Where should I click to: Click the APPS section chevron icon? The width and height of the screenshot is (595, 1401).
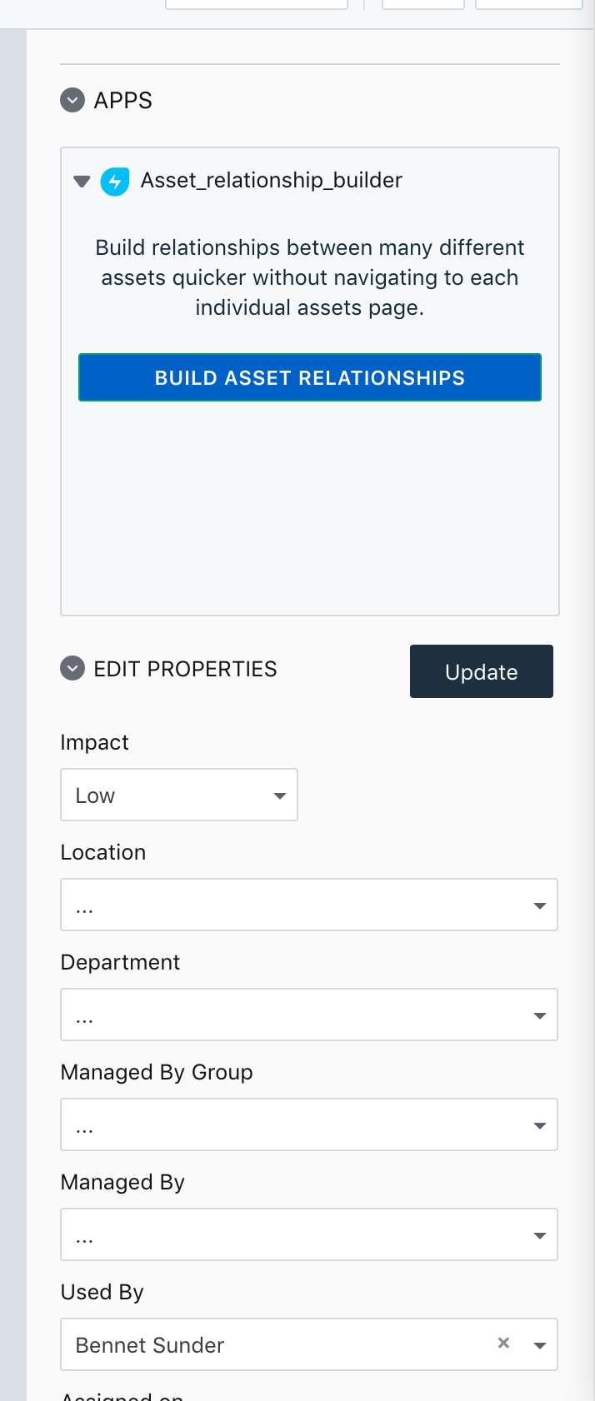click(72, 100)
